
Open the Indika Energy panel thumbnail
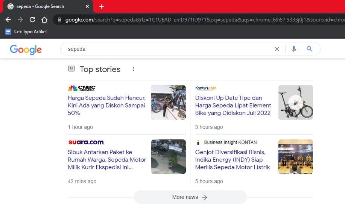295,157
